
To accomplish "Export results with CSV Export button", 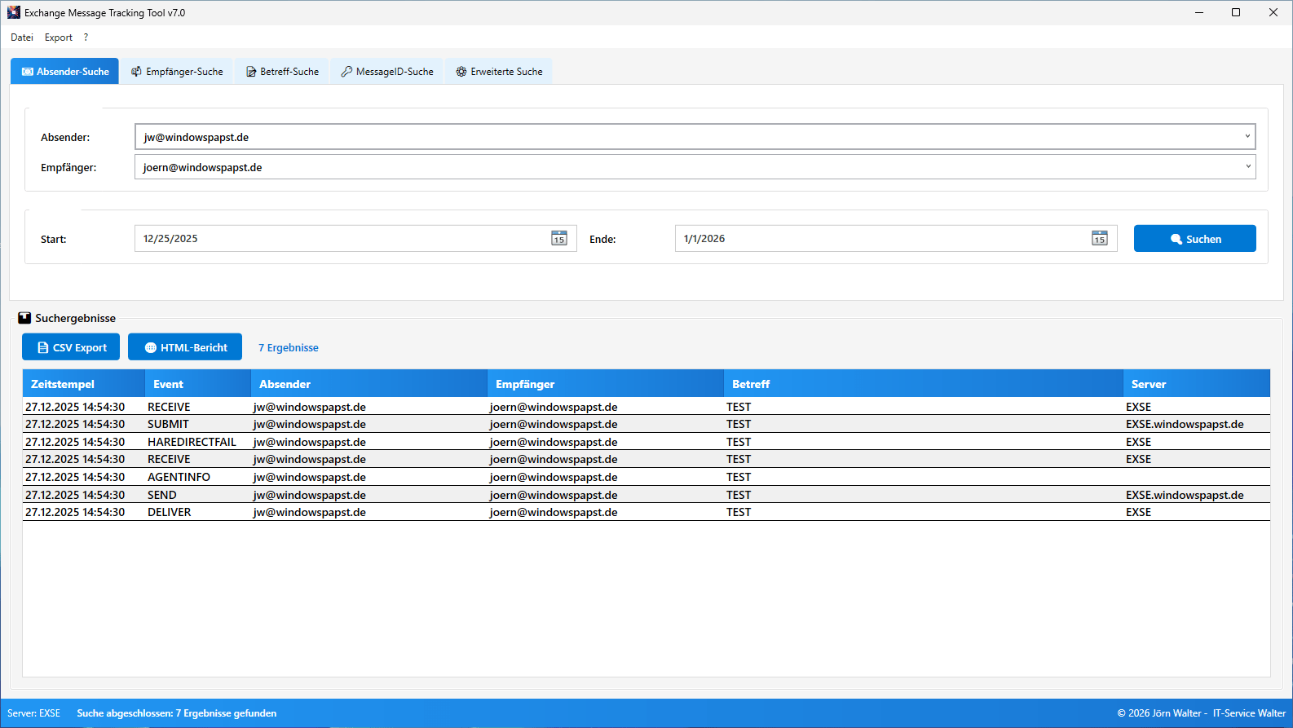I will click(71, 347).
